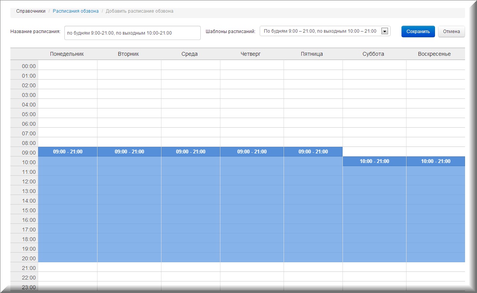
Task: Select Tuesday's 09:00 - 21:00 schedule block
Action: click(129, 151)
